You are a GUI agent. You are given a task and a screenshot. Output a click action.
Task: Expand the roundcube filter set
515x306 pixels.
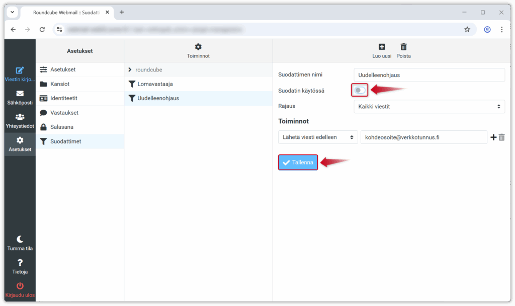[130, 69]
